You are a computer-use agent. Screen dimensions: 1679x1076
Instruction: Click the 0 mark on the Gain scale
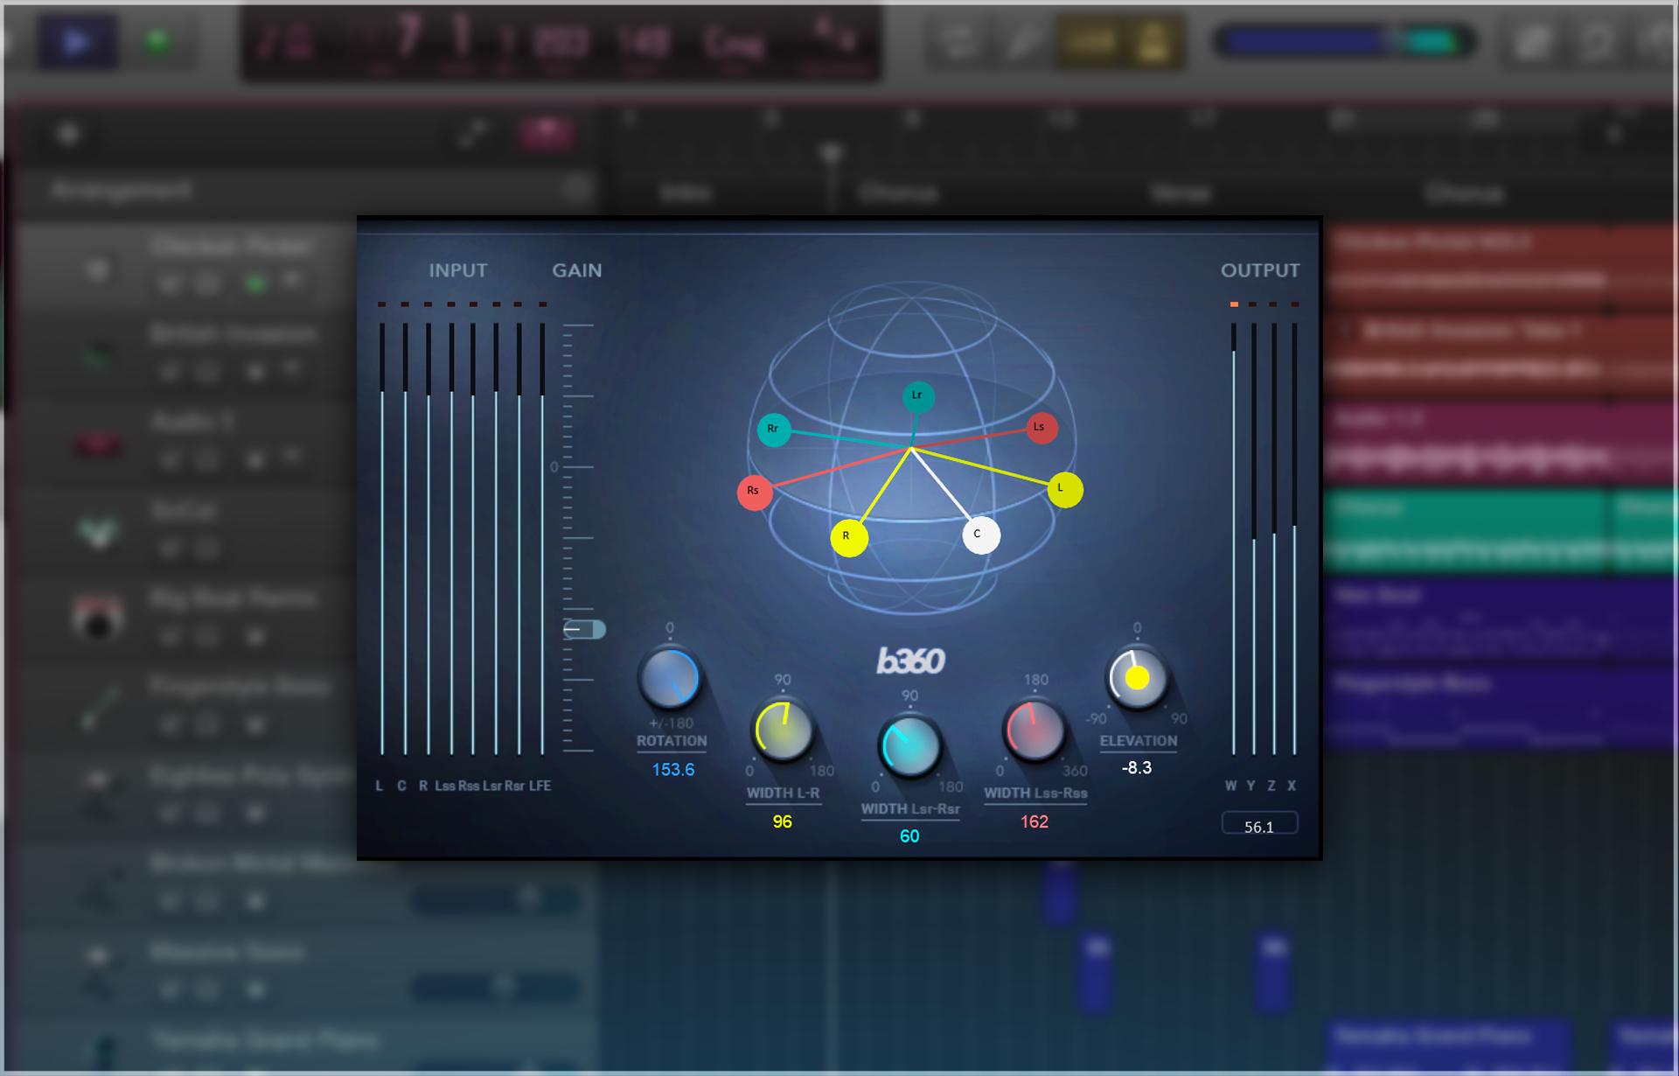(x=554, y=467)
